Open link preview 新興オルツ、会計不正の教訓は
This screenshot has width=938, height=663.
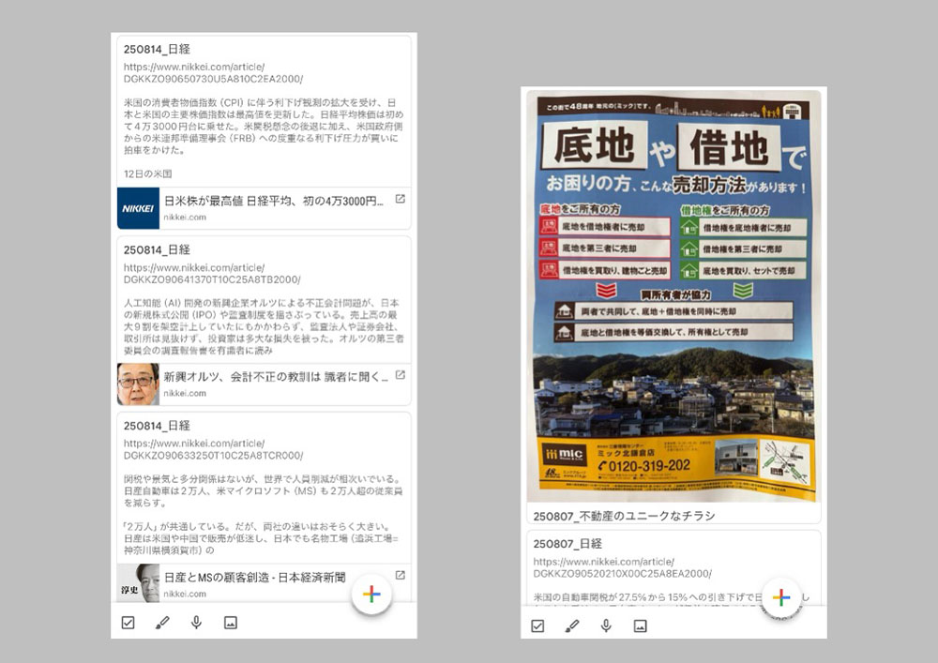(264, 384)
